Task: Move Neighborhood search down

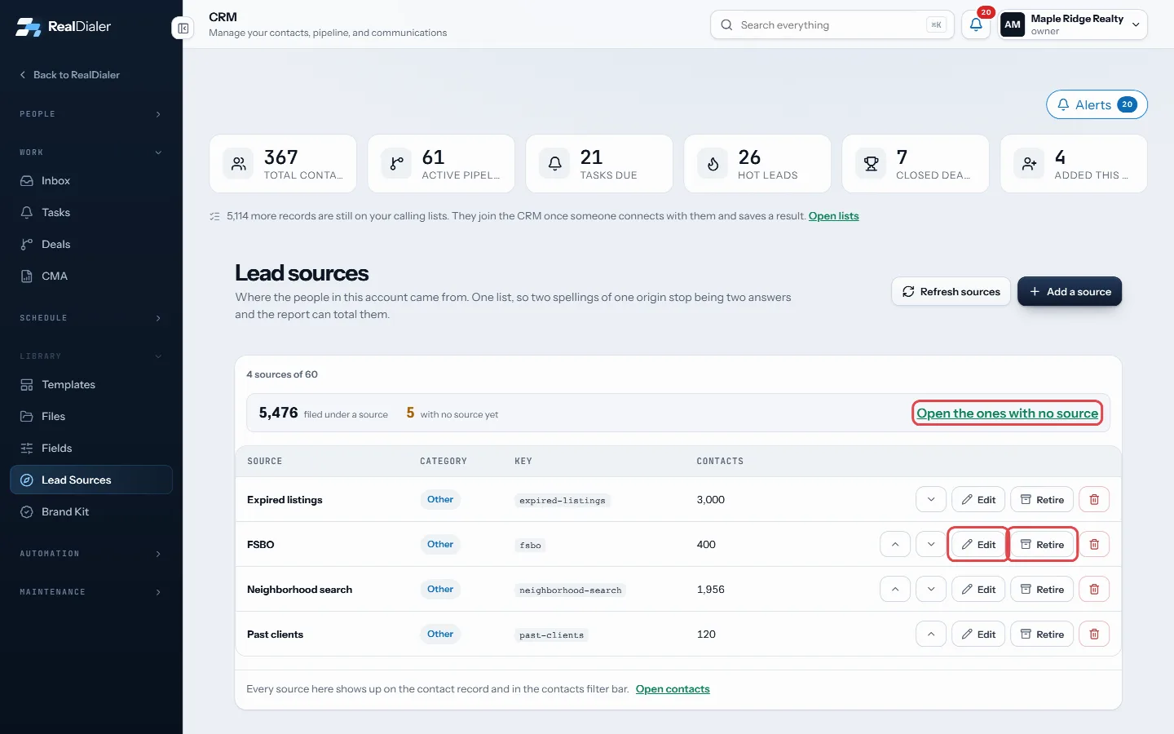Action: tap(931, 590)
